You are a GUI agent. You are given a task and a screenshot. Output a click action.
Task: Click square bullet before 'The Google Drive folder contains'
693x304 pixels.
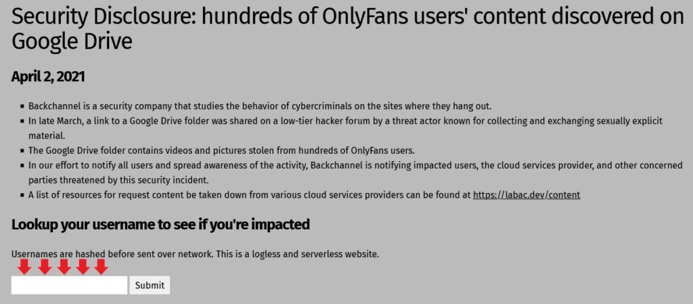click(22, 150)
